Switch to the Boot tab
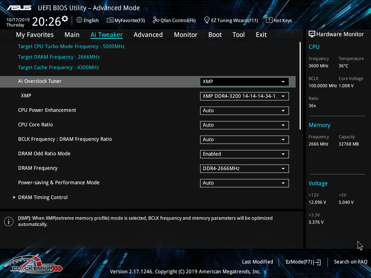The height and width of the screenshot is (278, 371). [x=215, y=35]
